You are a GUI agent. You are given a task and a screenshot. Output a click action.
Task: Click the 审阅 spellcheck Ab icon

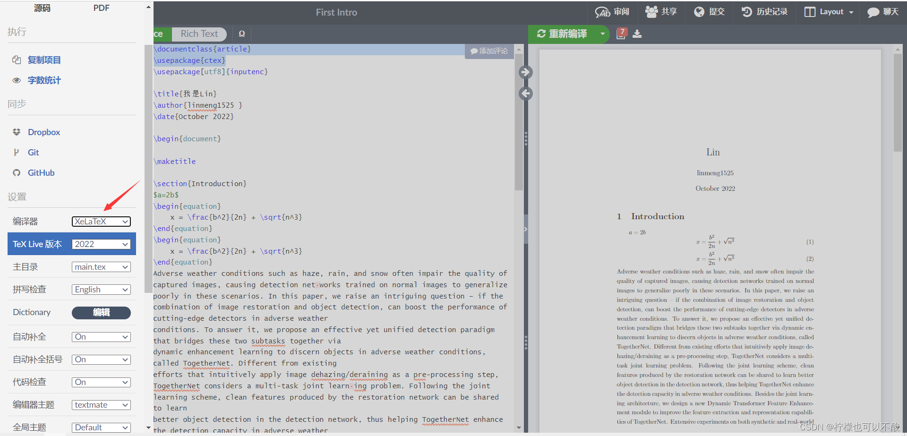602,12
